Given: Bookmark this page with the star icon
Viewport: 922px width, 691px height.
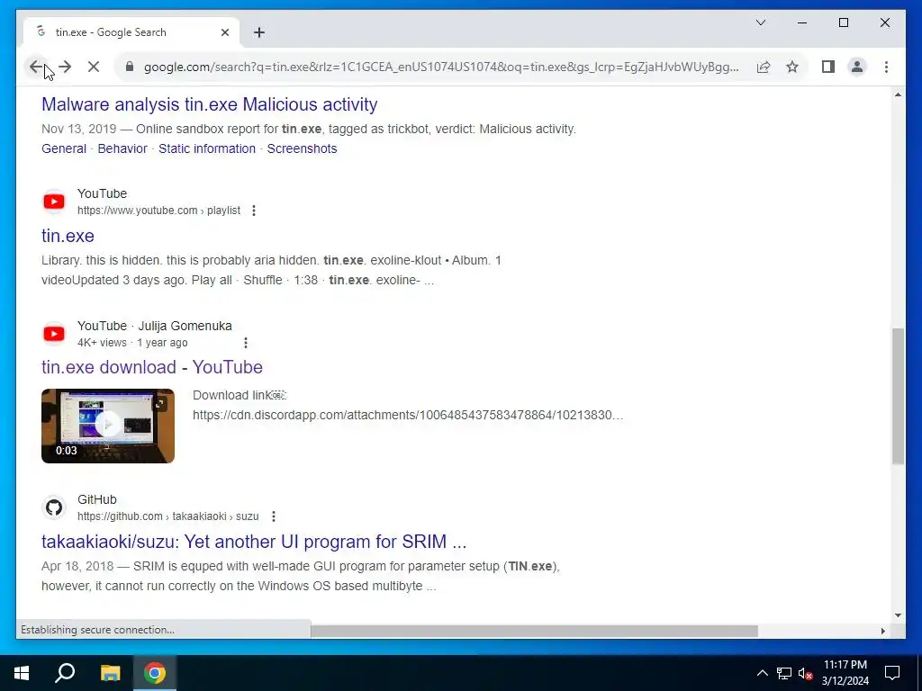Looking at the screenshot, I should [x=792, y=67].
